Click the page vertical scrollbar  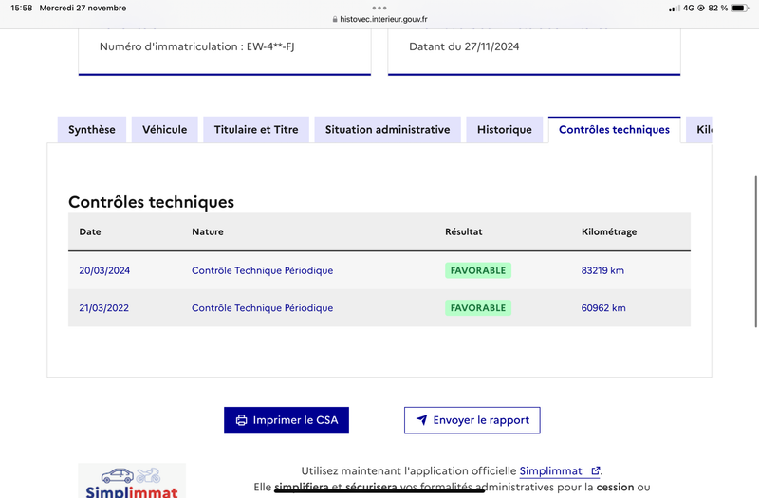click(x=755, y=251)
